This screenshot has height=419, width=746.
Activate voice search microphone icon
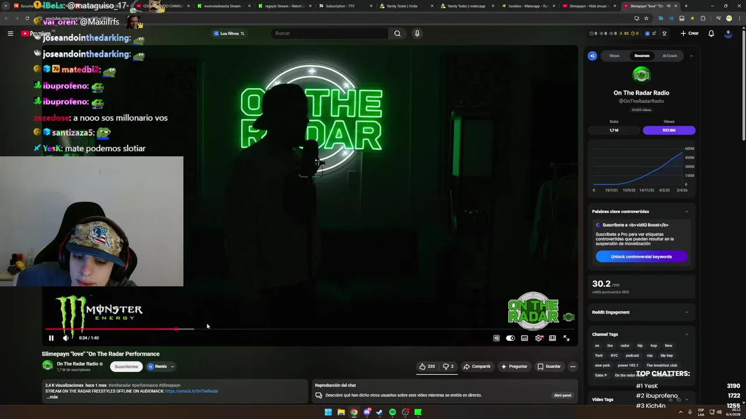click(417, 33)
